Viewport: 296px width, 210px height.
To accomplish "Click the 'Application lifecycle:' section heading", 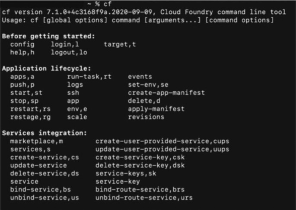I will 47,68.
